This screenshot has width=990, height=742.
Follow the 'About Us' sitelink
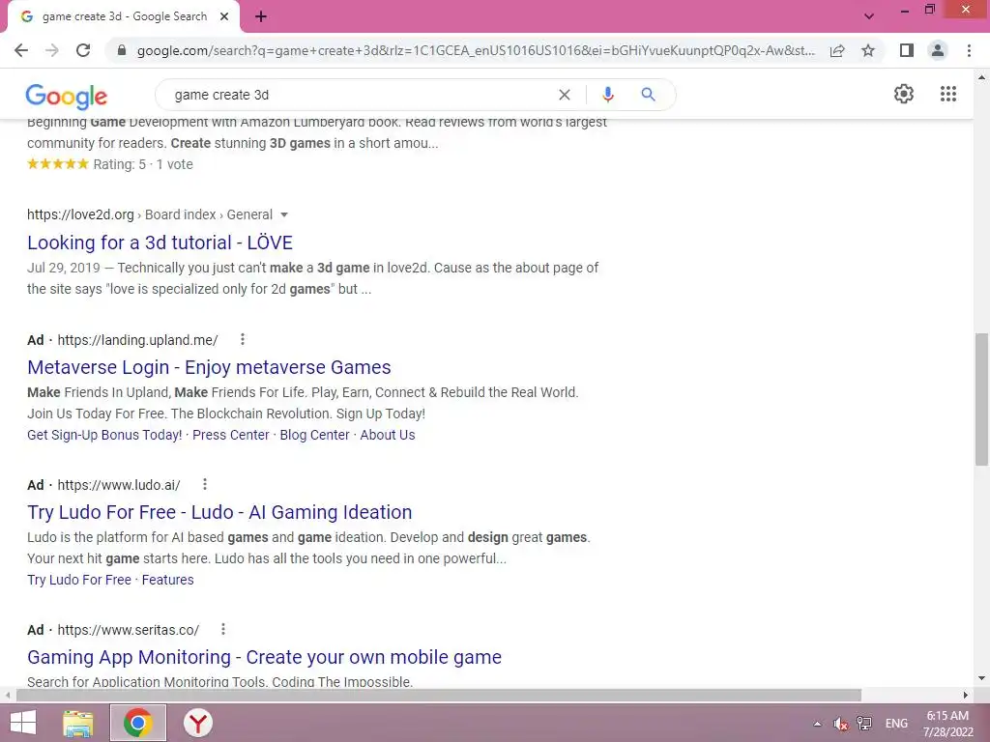point(388,435)
